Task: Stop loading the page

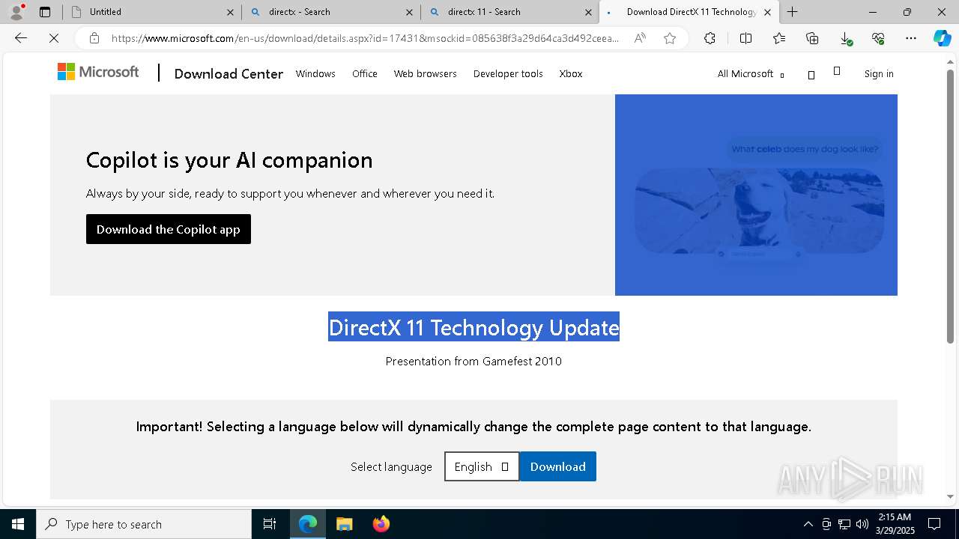Action: (x=54, y=38)
